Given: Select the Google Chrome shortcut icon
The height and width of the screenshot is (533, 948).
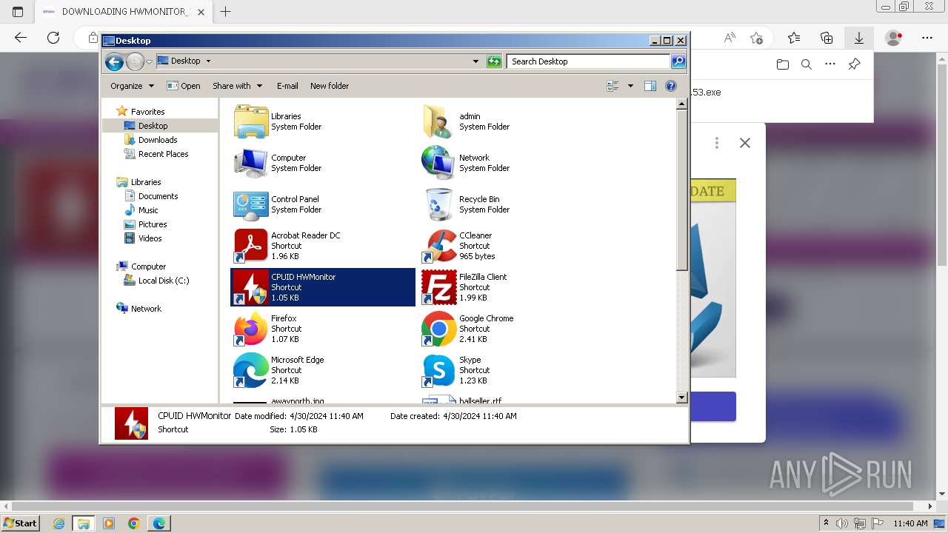Looking at the screenshot, I should (x=438, y=329).
